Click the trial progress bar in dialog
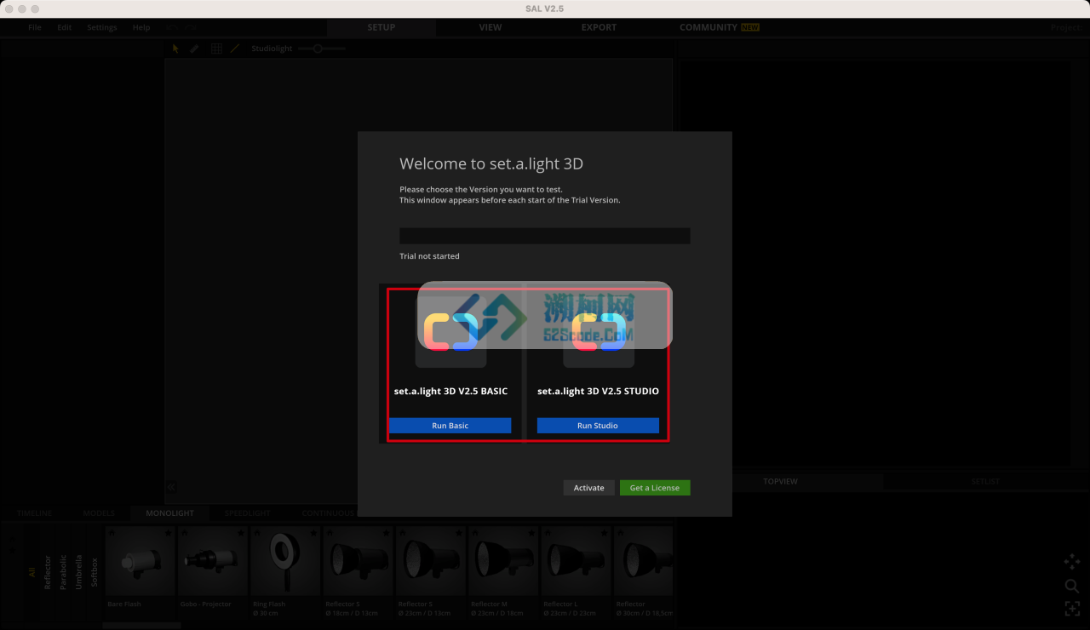Screen dimensions: 1090x630 tap(545, 236)
